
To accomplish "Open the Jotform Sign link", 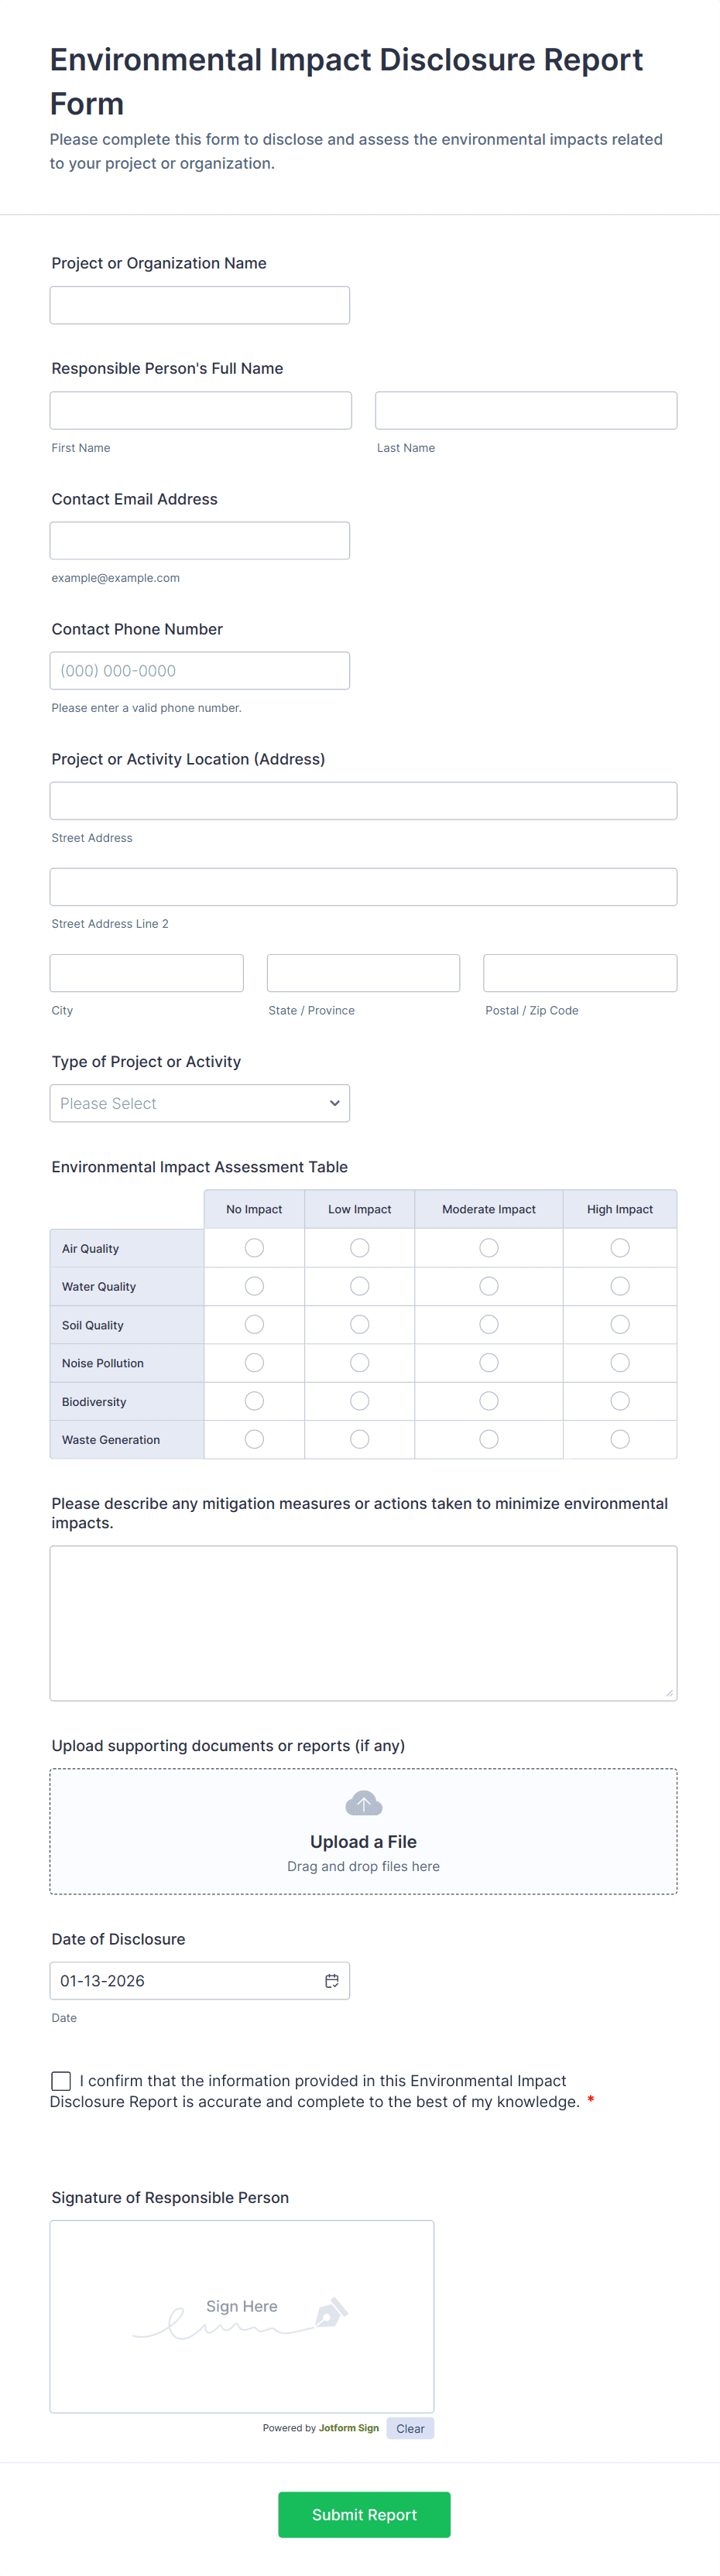I will tap(348, 2428).
